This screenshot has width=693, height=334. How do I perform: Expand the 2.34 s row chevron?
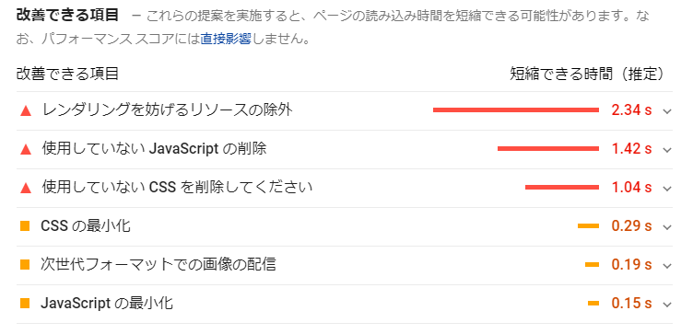click(667, 111)
